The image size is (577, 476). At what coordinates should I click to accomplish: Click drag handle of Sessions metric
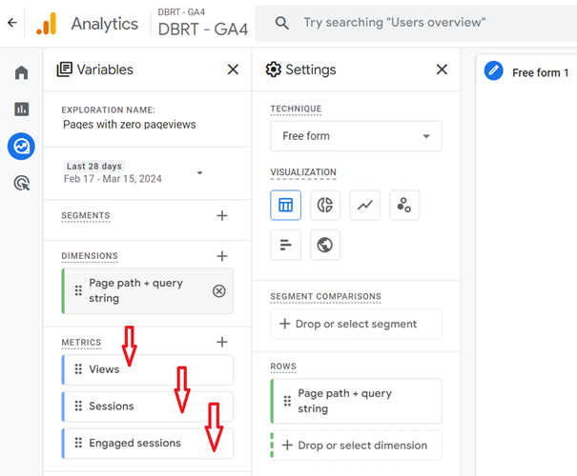78,406
